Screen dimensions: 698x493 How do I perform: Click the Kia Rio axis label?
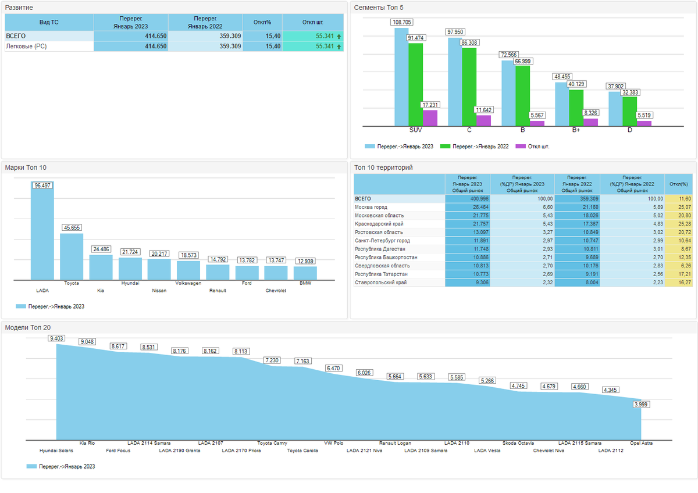pos(87,443)
